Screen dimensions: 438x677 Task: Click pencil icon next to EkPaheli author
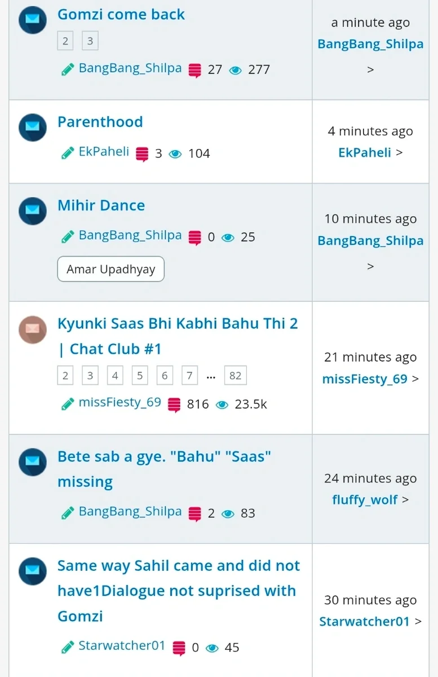coord(68,153)
